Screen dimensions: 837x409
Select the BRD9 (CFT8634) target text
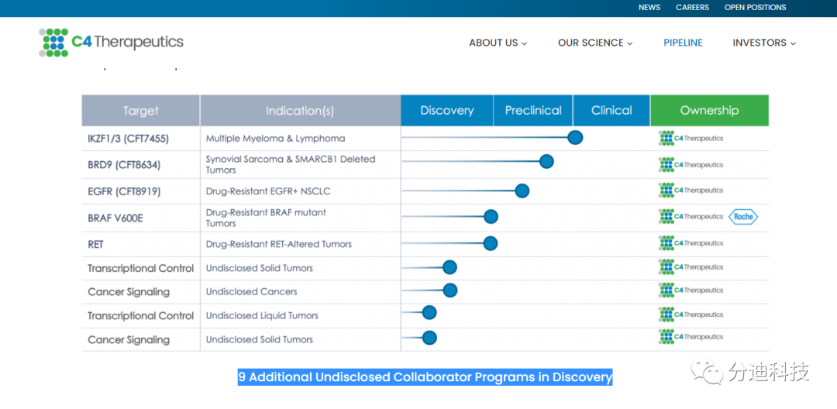[x=124, y=165]
